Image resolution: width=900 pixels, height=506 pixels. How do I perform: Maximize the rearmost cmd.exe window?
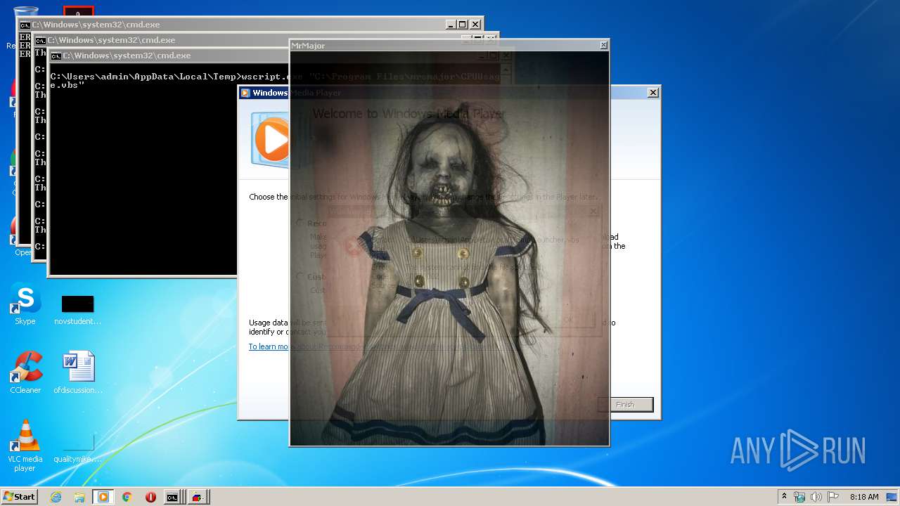coord(463,25)
